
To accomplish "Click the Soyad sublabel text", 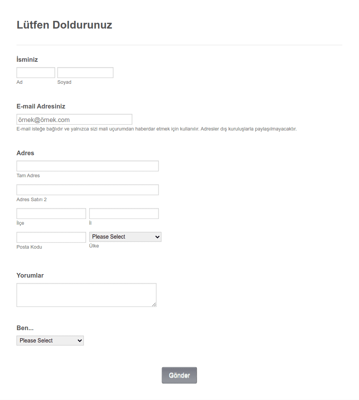I will click(x=64, y=82).
